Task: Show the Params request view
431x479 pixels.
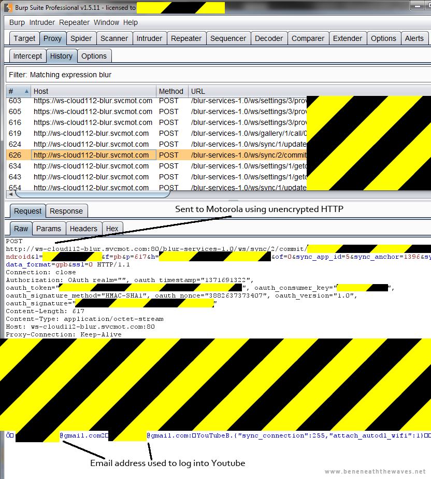Action: click(x=49, y=229)
